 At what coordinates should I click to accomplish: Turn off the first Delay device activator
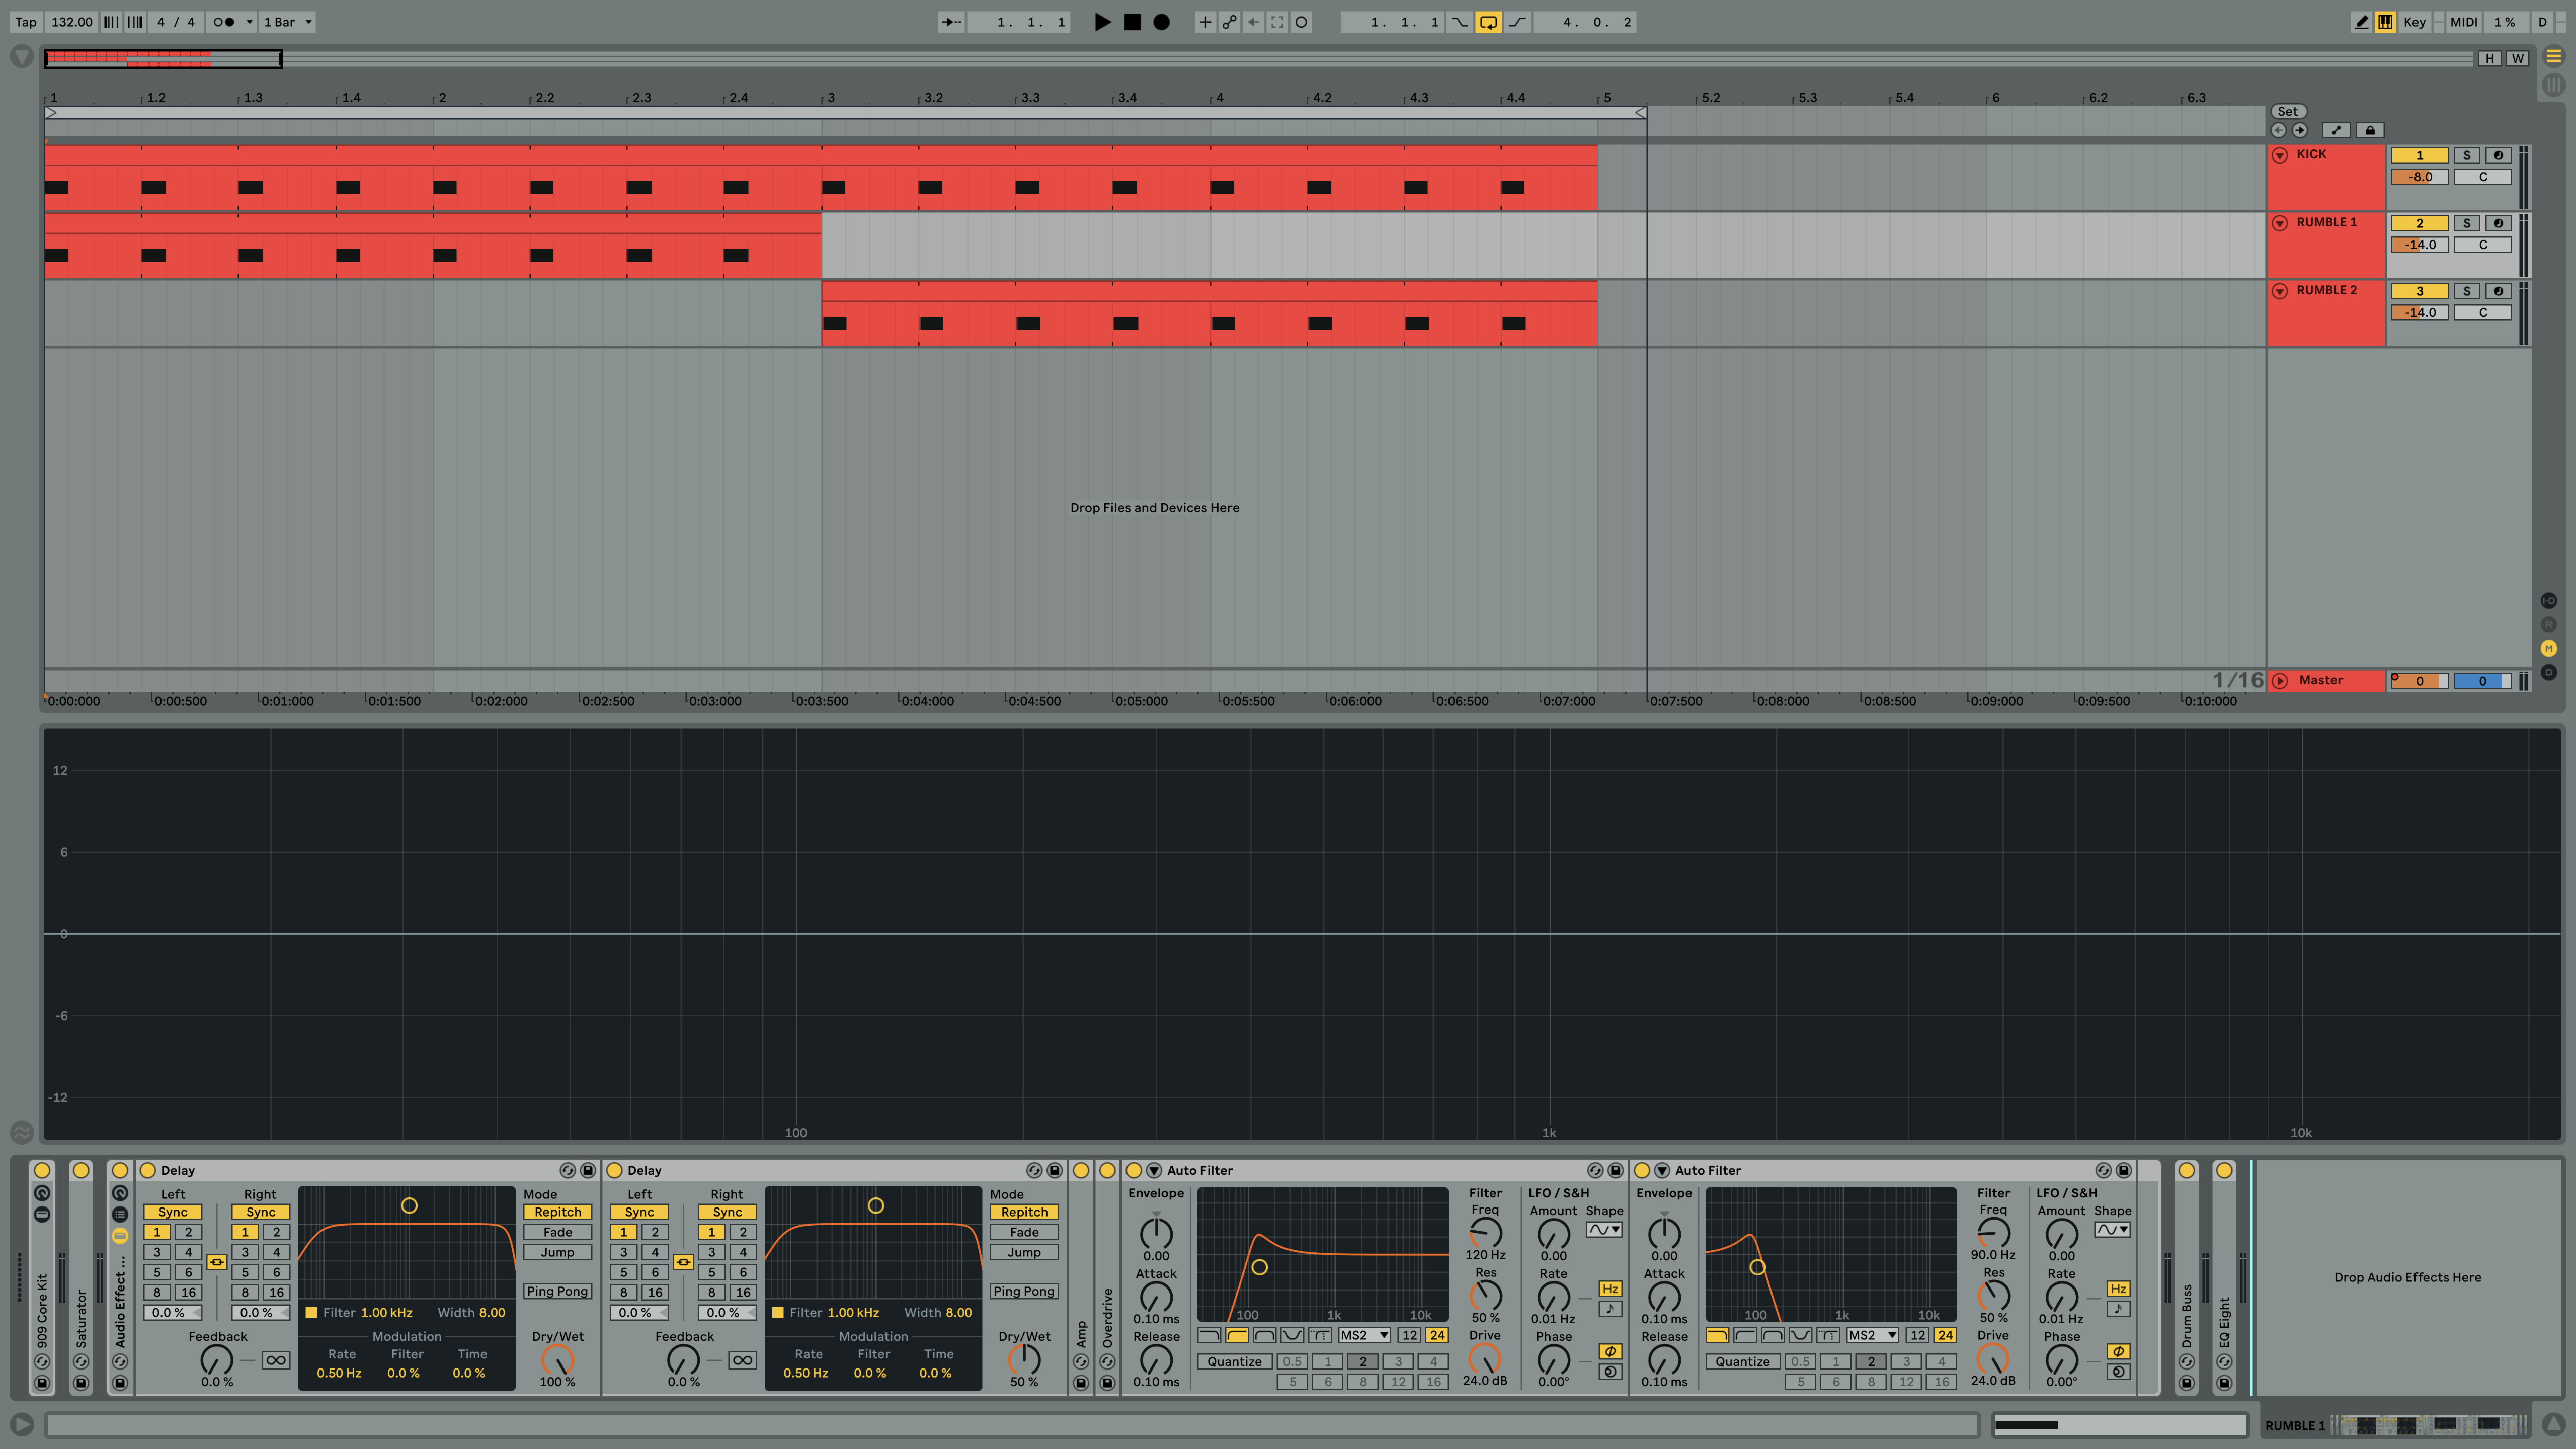point(148,1170)
